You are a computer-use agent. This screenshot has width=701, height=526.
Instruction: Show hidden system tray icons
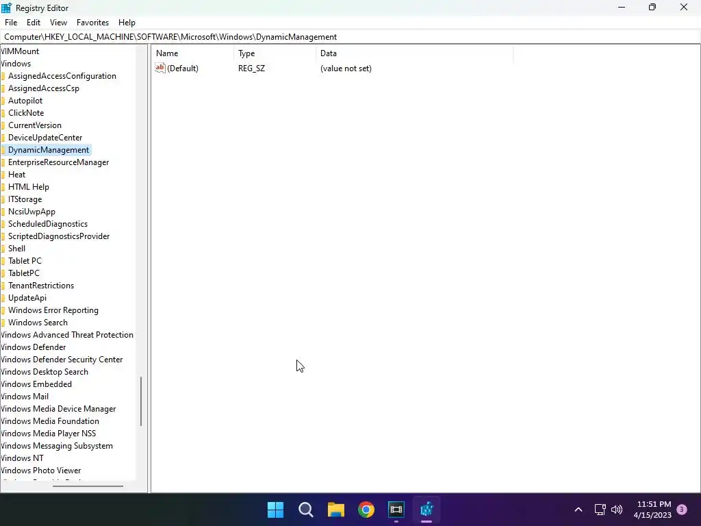[x=578, y=510]
